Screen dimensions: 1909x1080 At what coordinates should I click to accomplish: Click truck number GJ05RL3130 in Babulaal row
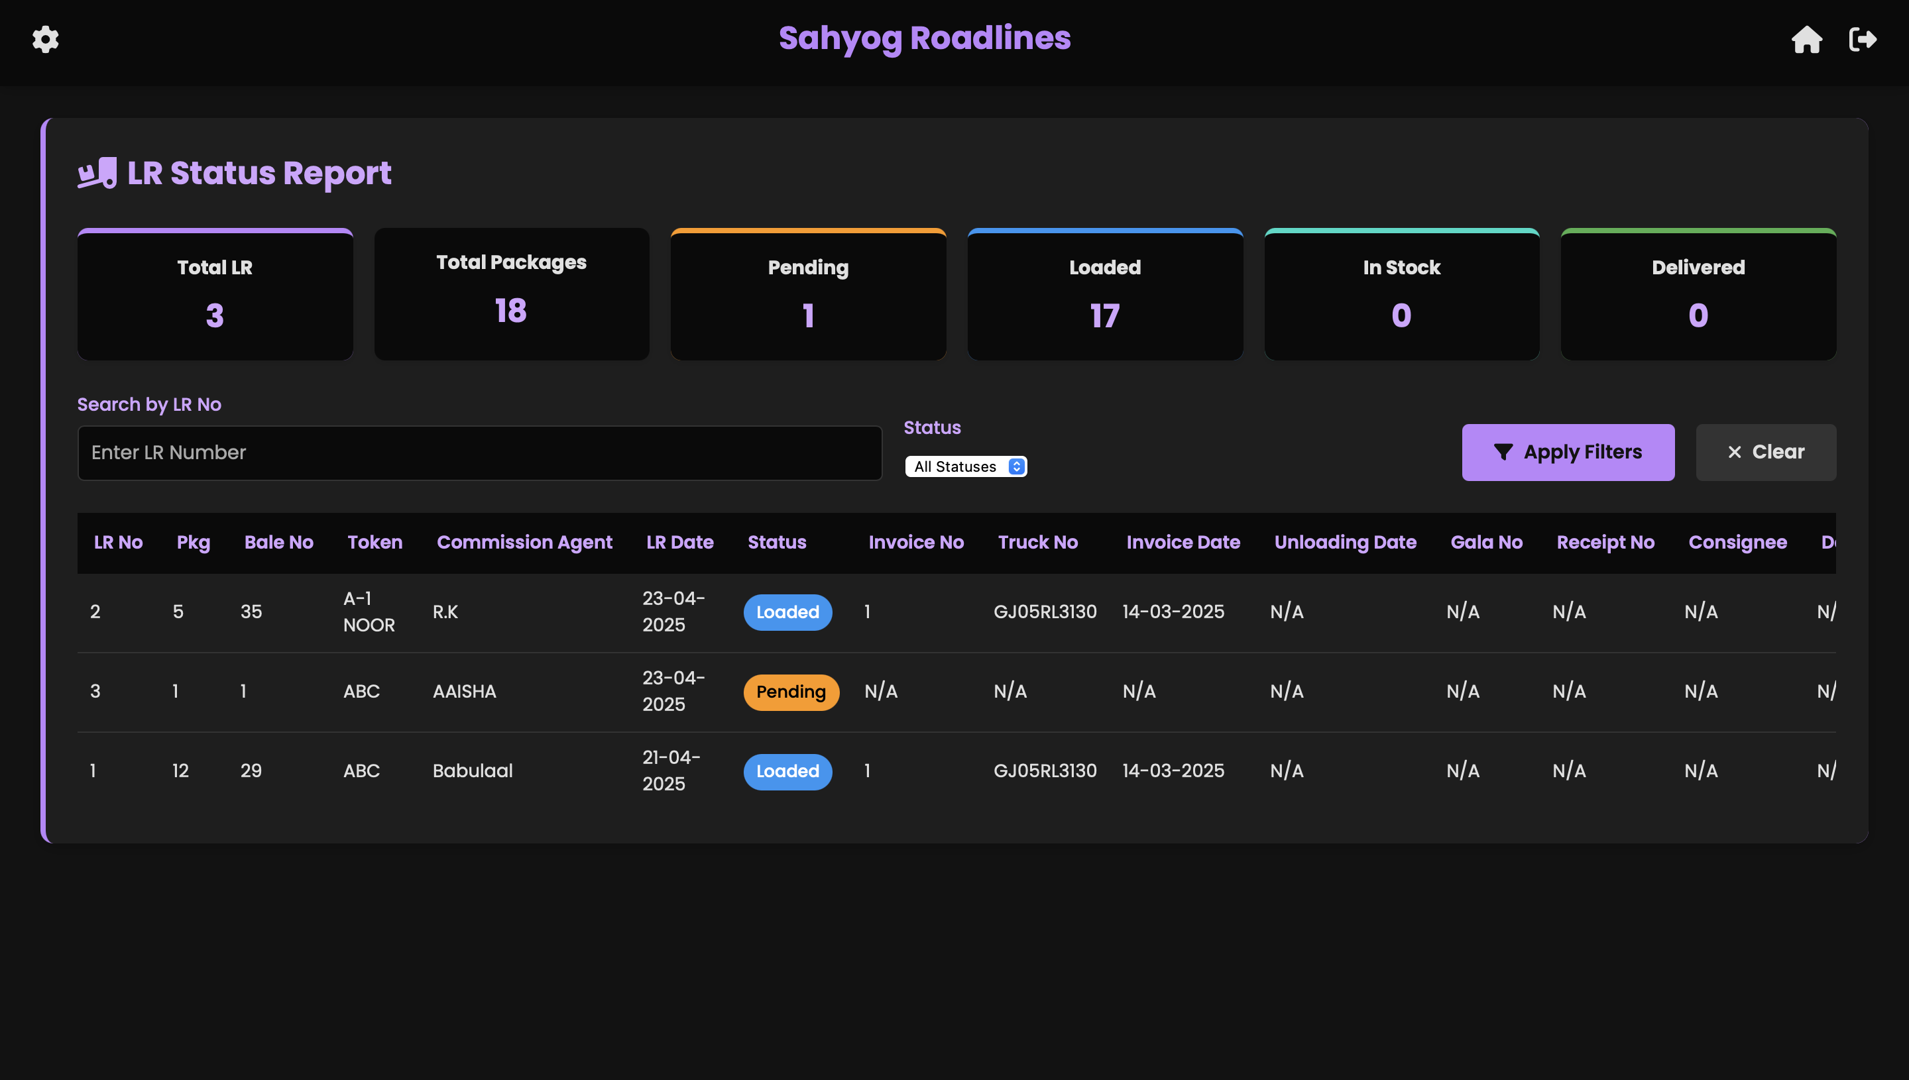1045,771
